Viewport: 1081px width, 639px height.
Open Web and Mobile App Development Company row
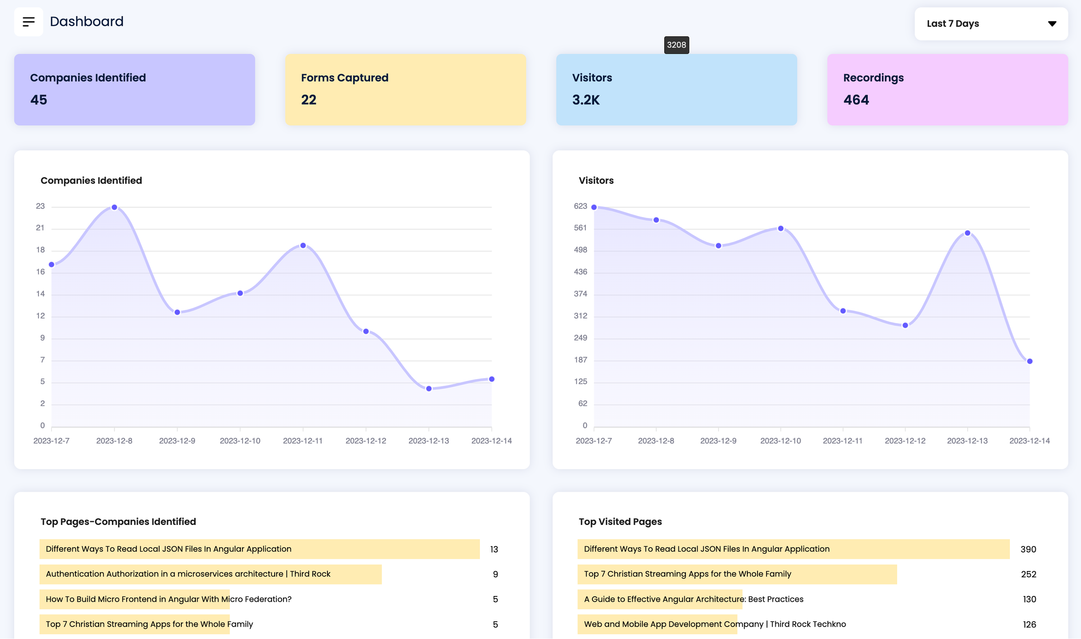[714, 624]
